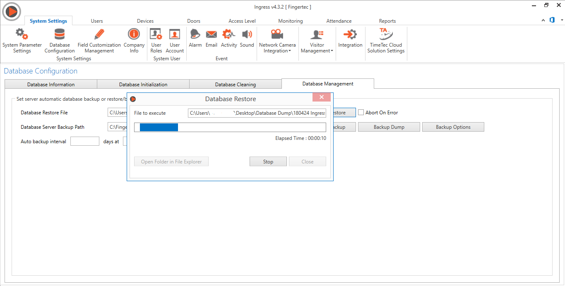The image size is (565, 286).
Task: Click the Database Restore File path field
Action: (x=117, y=112)
